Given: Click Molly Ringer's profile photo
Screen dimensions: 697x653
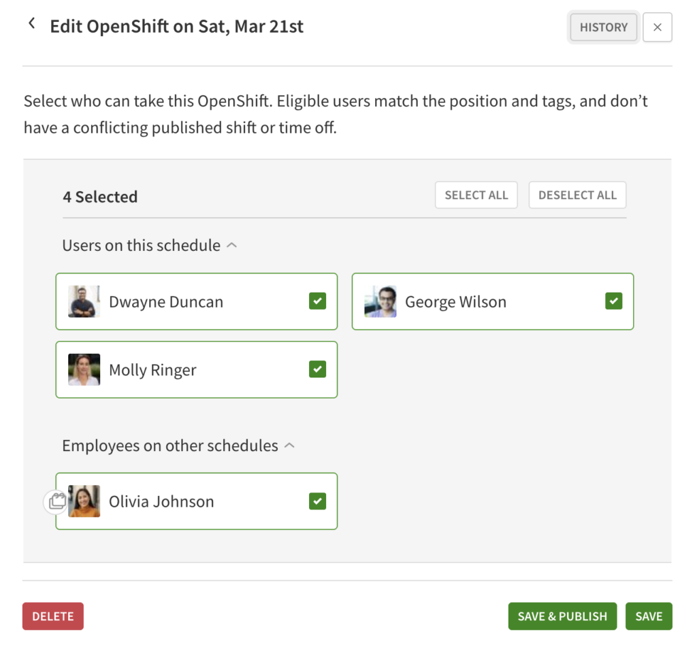Looking at the screenshot, I should tap(84, 370).
